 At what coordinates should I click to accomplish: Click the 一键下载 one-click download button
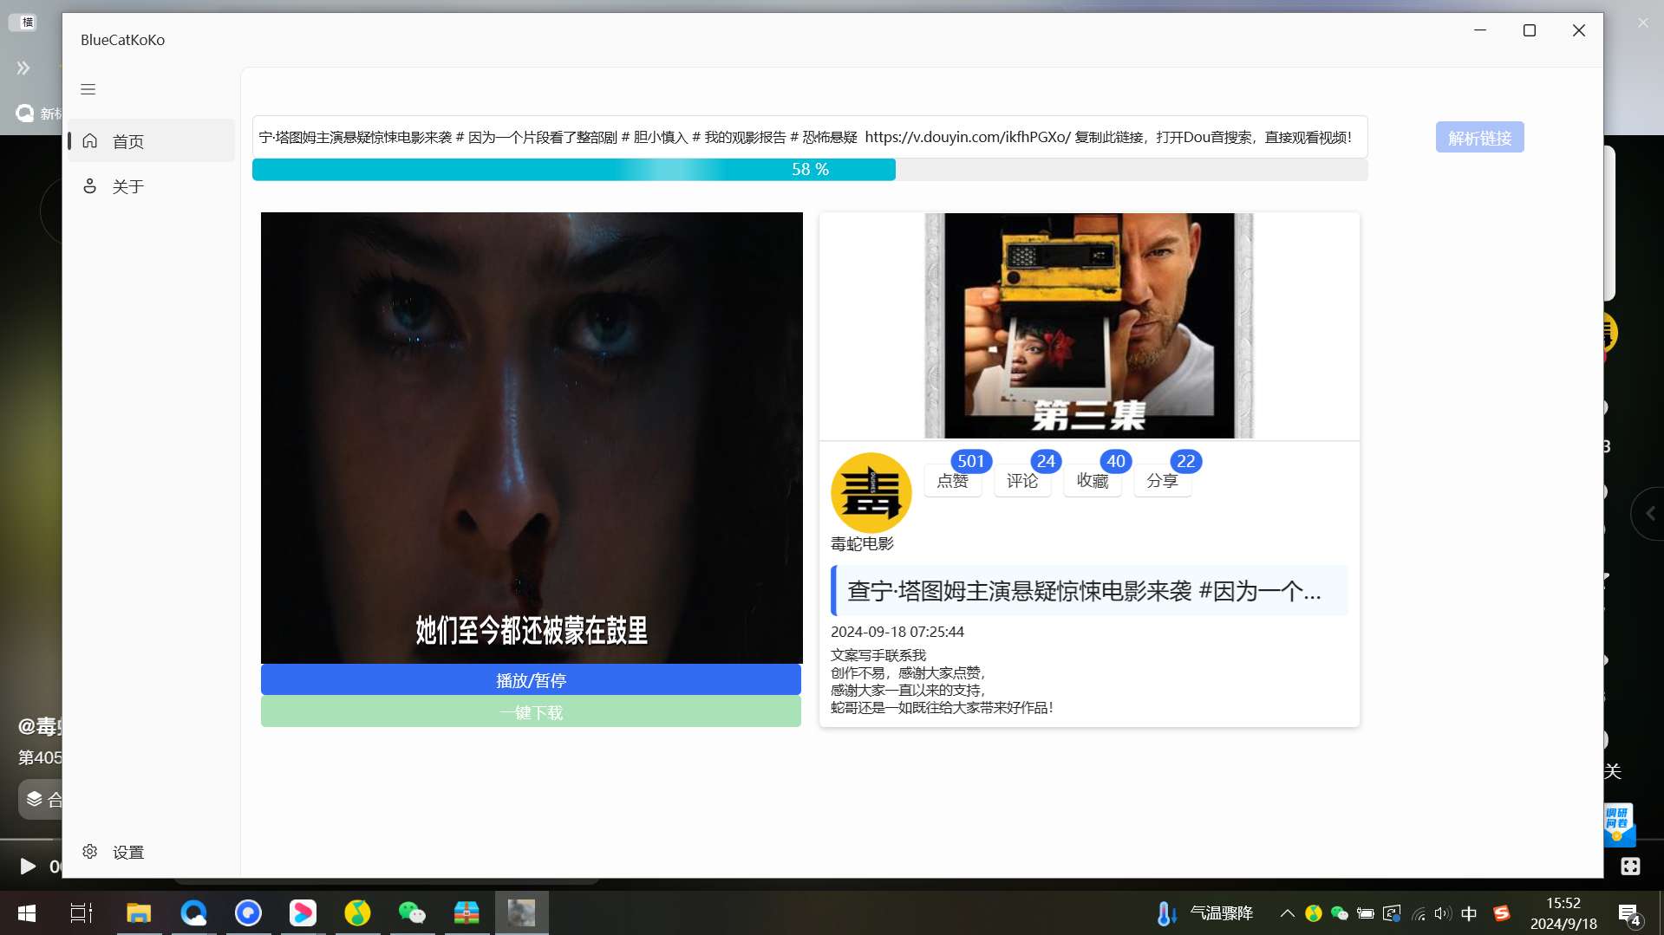click(531, 712)
